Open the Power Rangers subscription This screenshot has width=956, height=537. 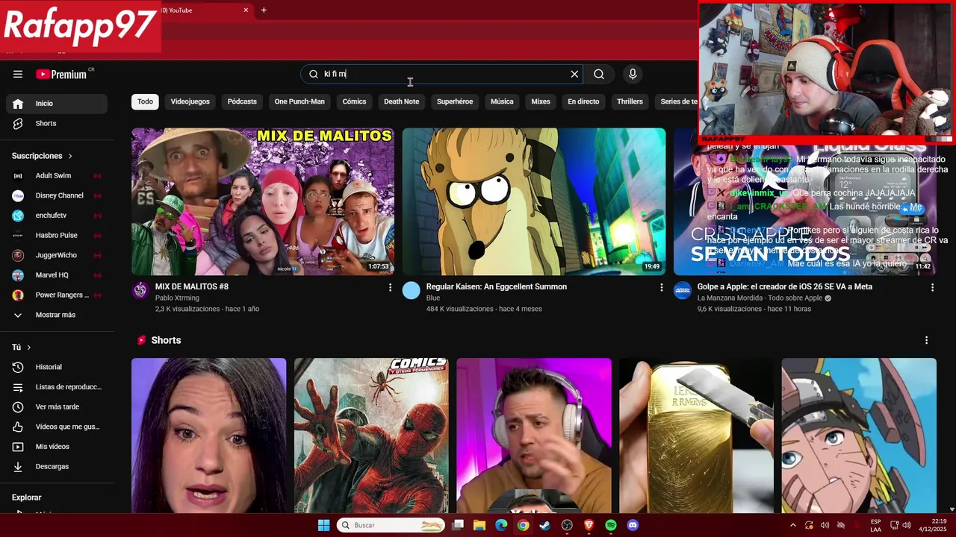tap(57, 295)
